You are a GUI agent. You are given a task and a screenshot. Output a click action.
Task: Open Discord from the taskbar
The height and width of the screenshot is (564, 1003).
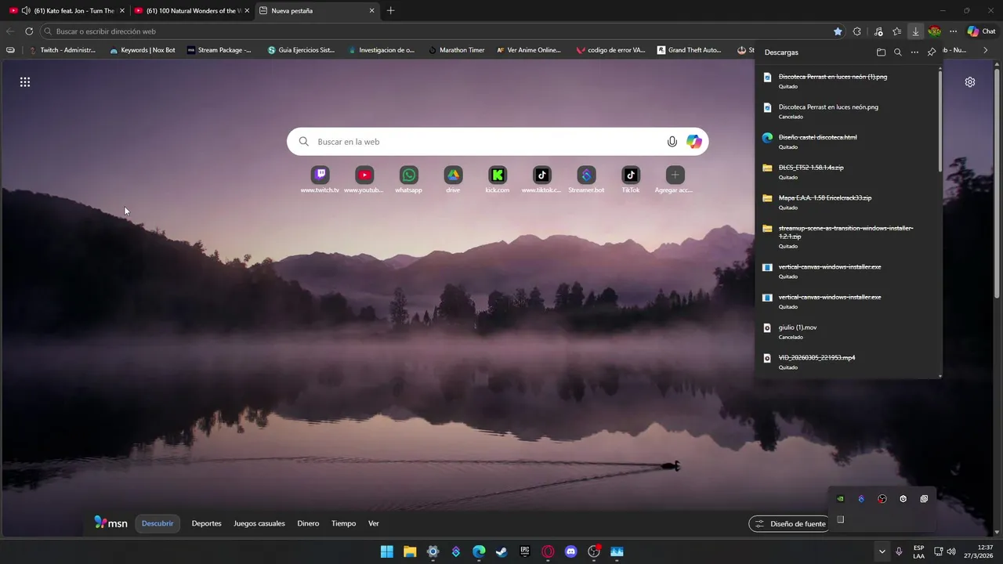point(570,551)
